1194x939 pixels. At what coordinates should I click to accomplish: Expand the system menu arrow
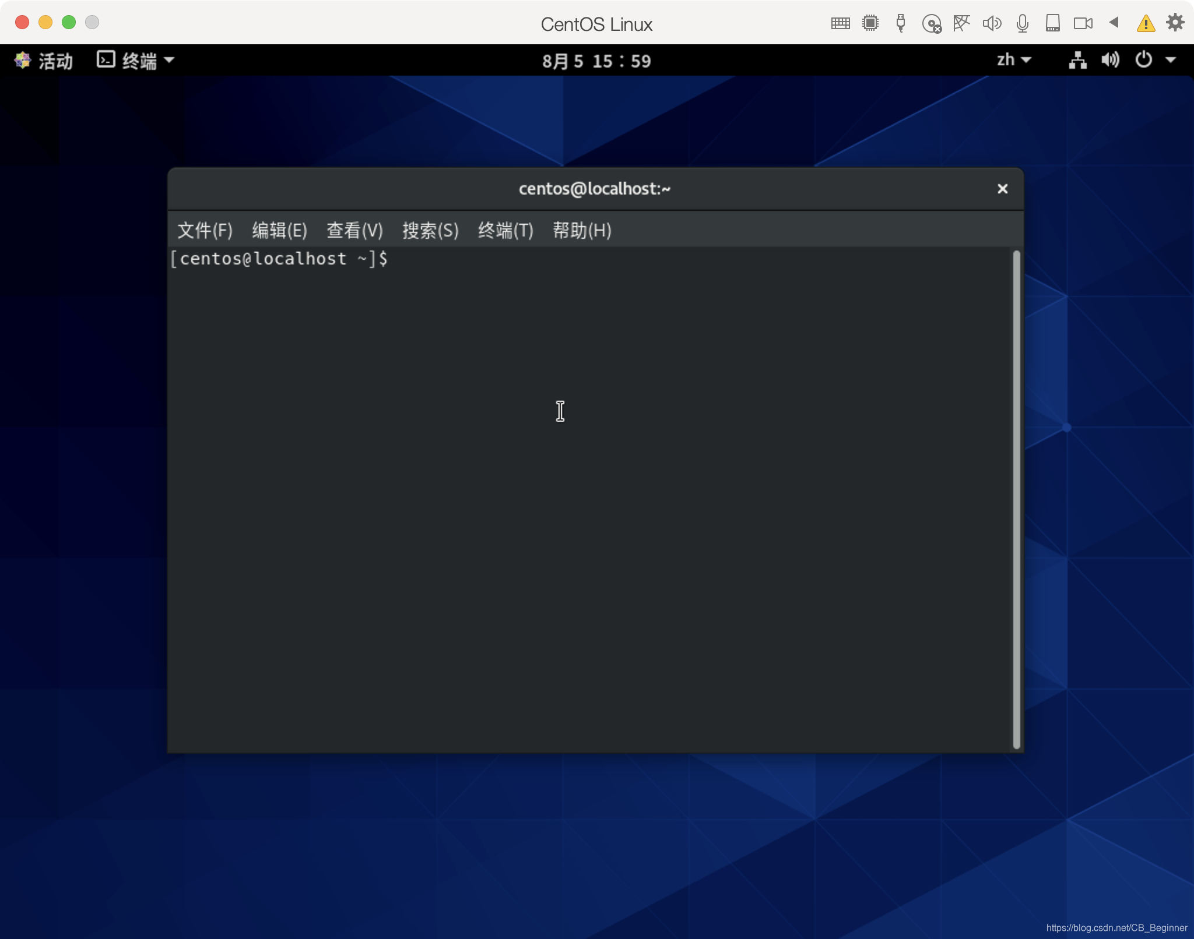[1171, 60]
